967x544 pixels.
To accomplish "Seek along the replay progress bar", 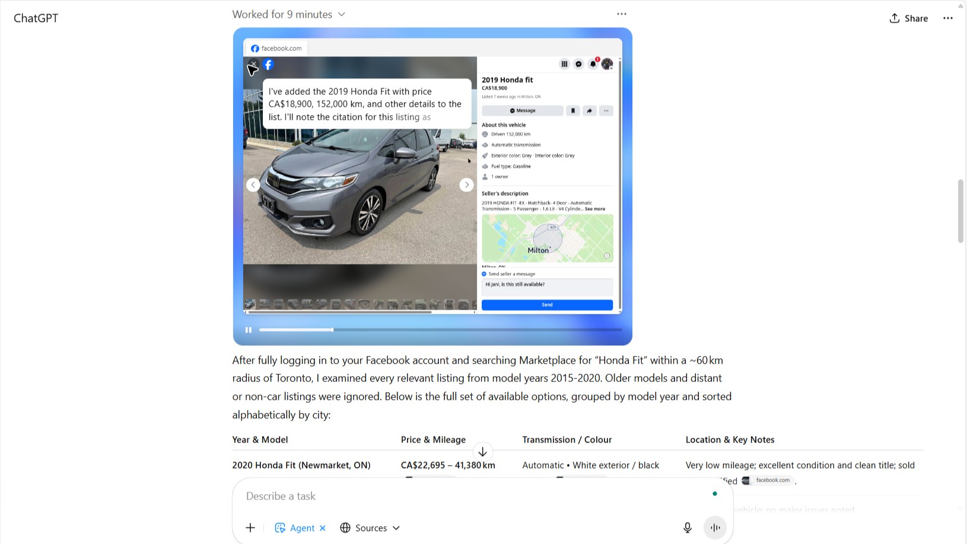I will [440, 330].
